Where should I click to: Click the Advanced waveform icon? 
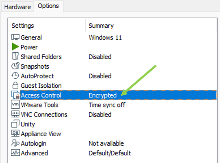[15, 153]
